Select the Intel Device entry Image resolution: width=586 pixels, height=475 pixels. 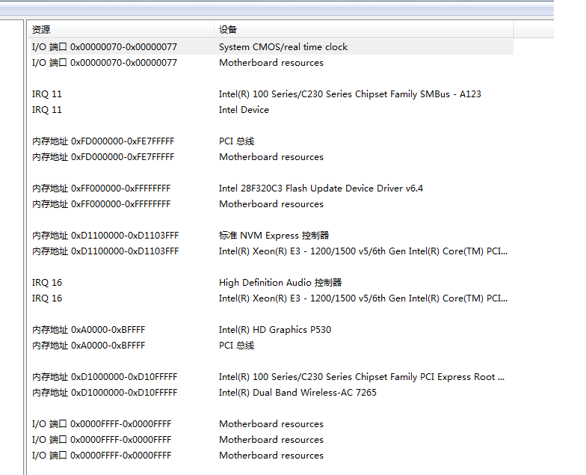[244, 110]
